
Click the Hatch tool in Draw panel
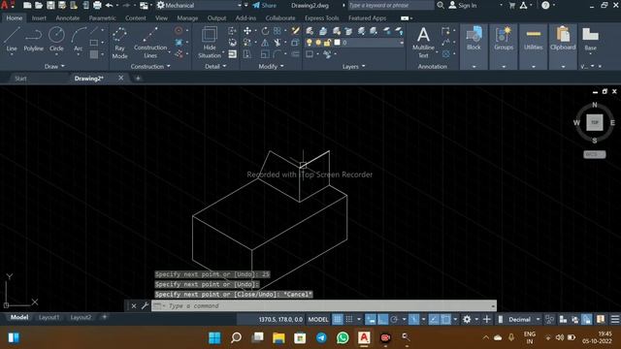point(94,54)
